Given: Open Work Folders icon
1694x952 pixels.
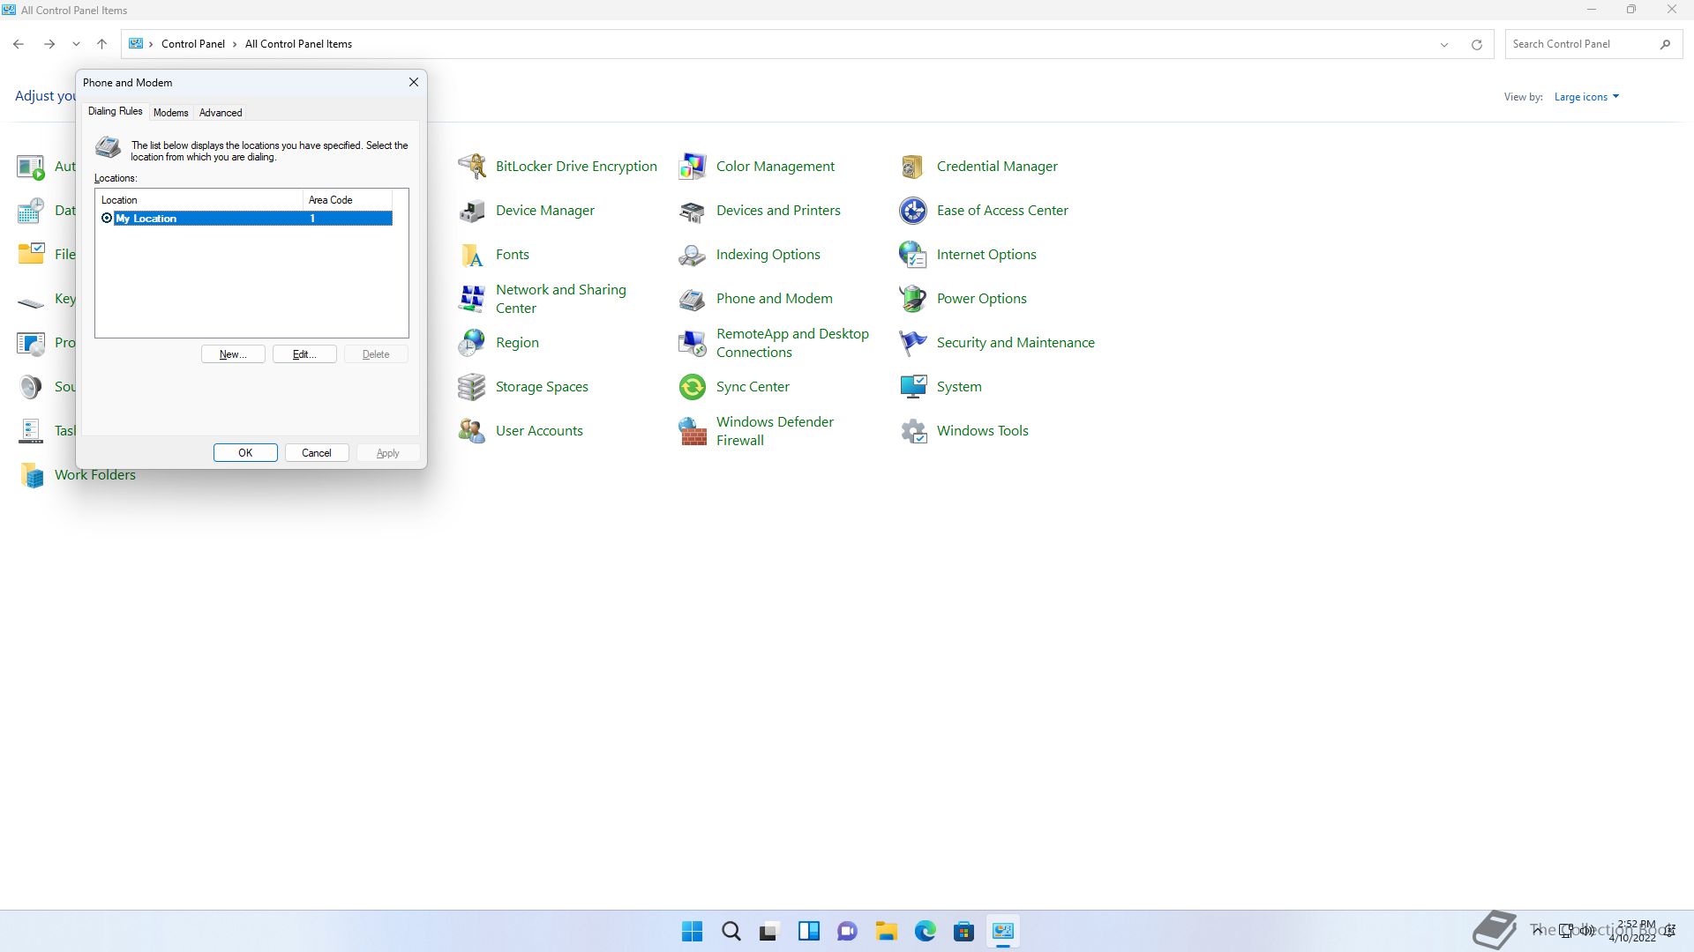Looking at the screenshot, I should tap(31, 474).
